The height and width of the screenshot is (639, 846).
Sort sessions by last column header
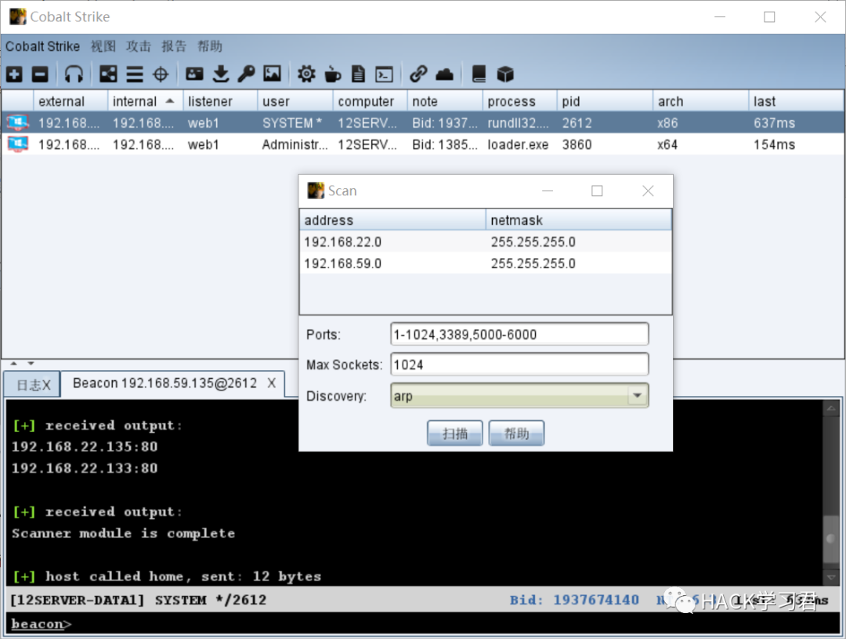tap(797, 101)
